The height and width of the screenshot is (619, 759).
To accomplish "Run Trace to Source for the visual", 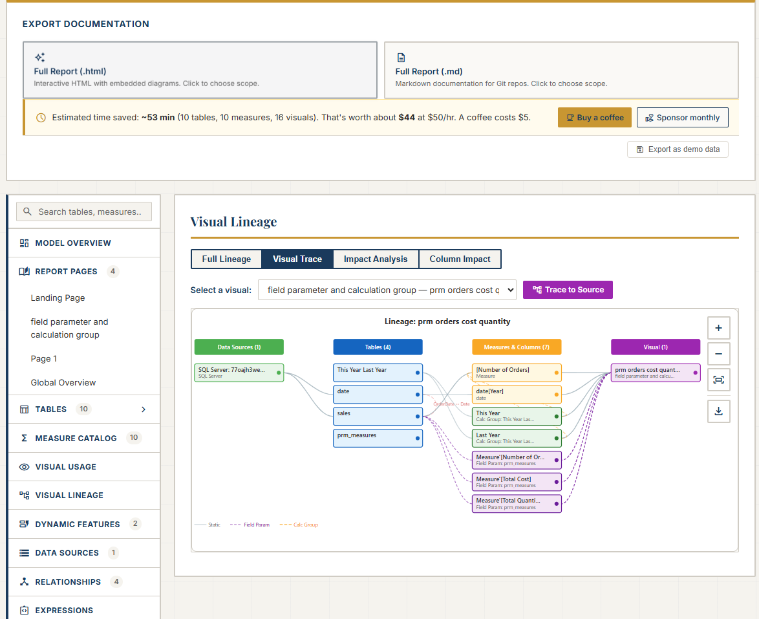I will coord(568,290).
